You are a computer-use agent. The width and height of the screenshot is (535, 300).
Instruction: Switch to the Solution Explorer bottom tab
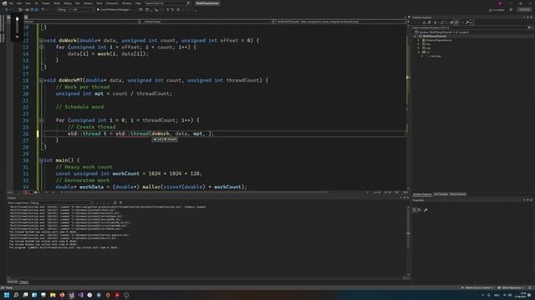[422, 194]
